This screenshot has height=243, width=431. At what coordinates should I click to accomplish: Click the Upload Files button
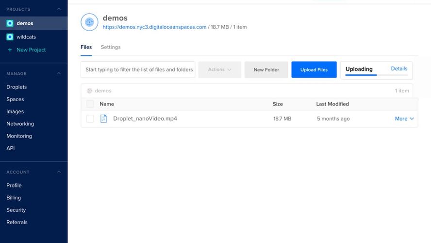point(314,69)
